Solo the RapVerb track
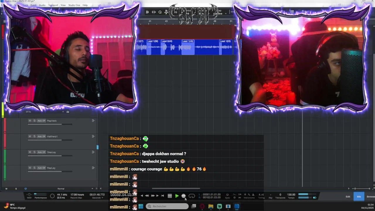This screenshot has width=375, height=211. coord(34,121)
